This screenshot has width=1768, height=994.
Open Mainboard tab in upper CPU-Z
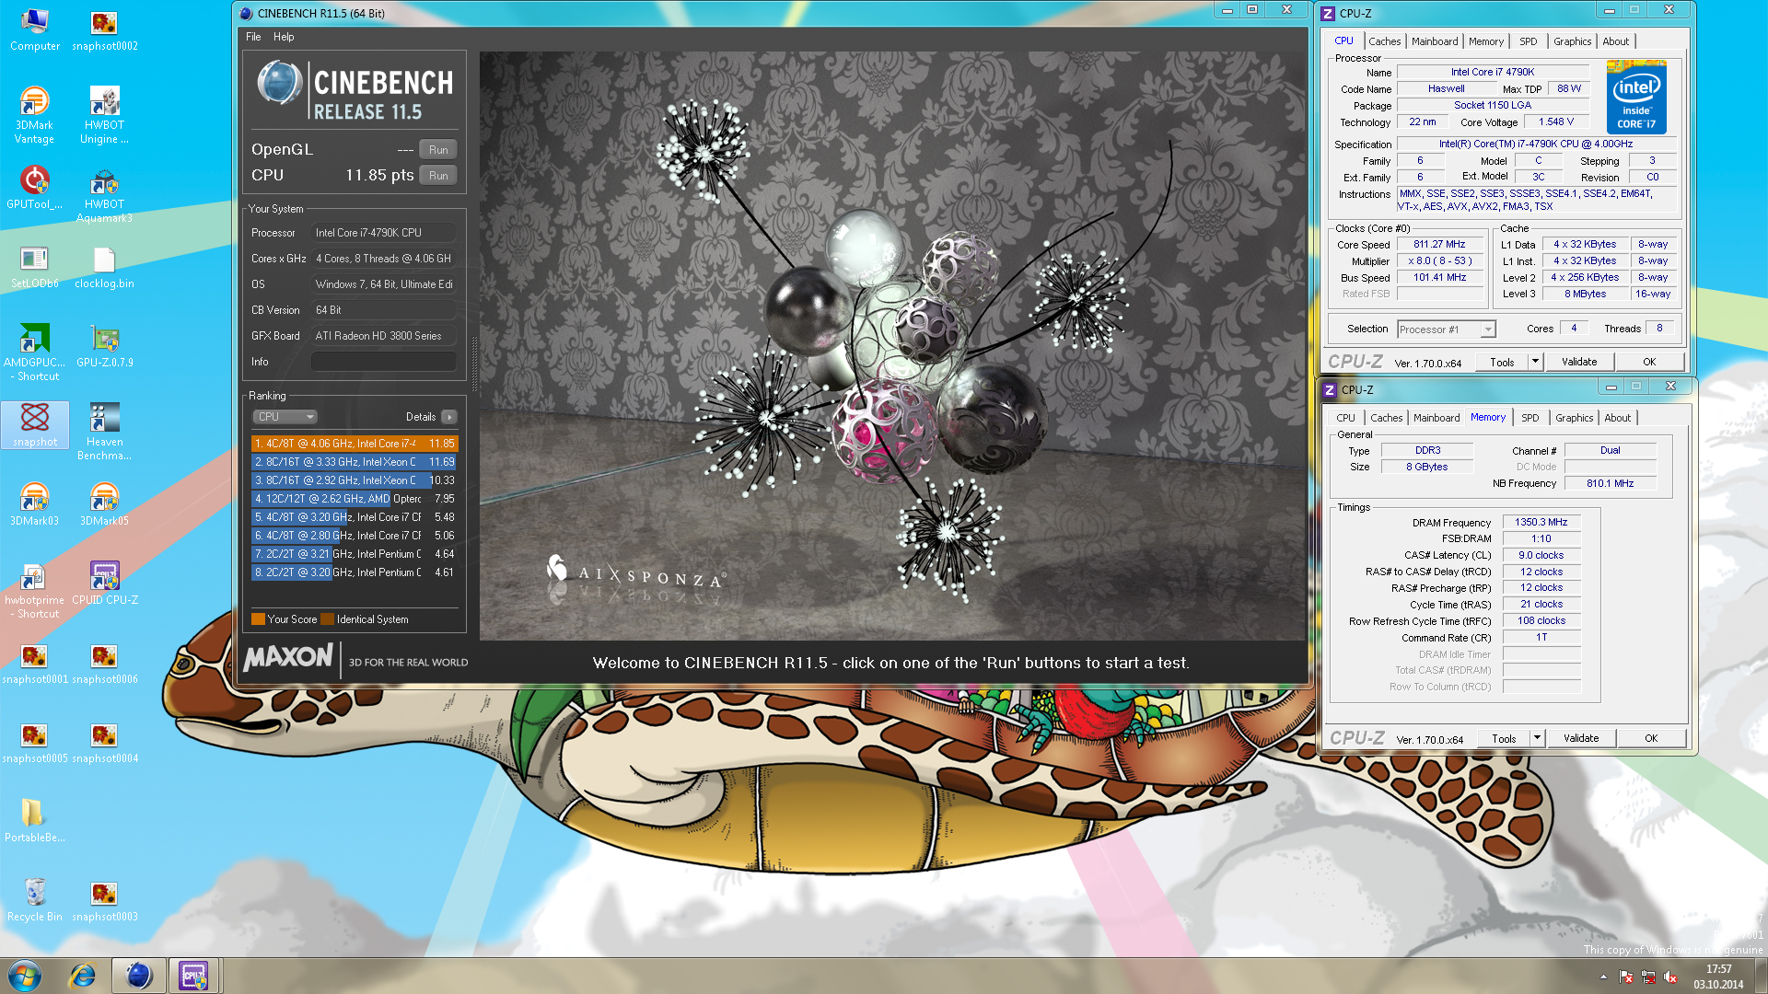click(1435, 41)
